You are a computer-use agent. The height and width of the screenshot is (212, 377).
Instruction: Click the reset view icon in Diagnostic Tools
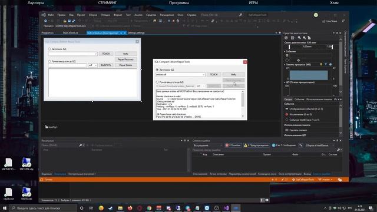309,38
